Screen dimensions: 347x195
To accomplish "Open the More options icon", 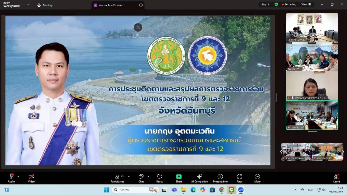I will [257, 178].
